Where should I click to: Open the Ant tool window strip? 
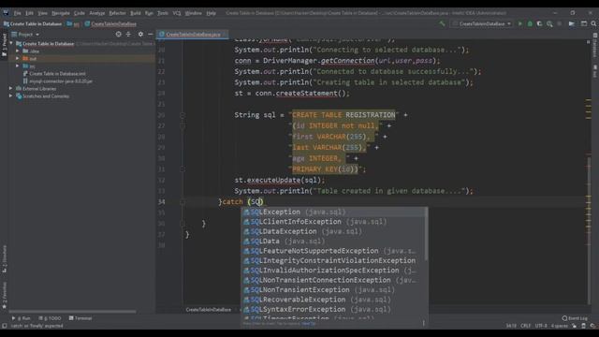point(595,71)
